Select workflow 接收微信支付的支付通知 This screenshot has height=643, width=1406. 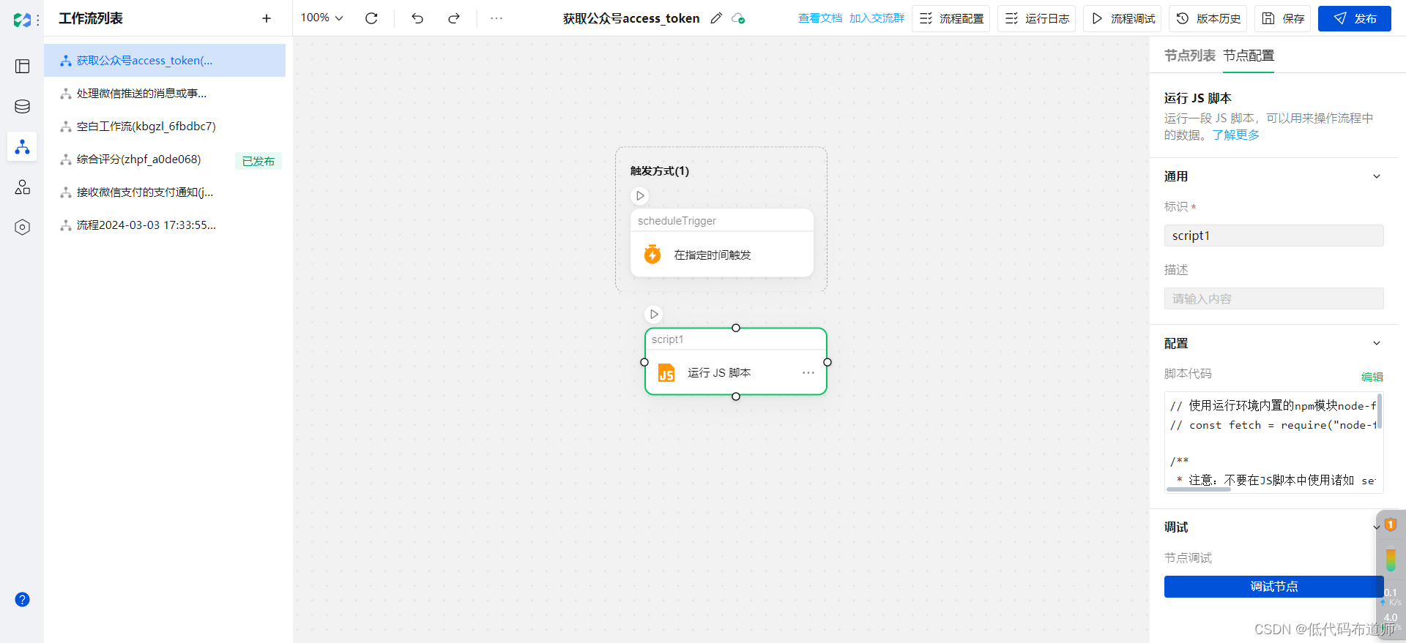165,192
